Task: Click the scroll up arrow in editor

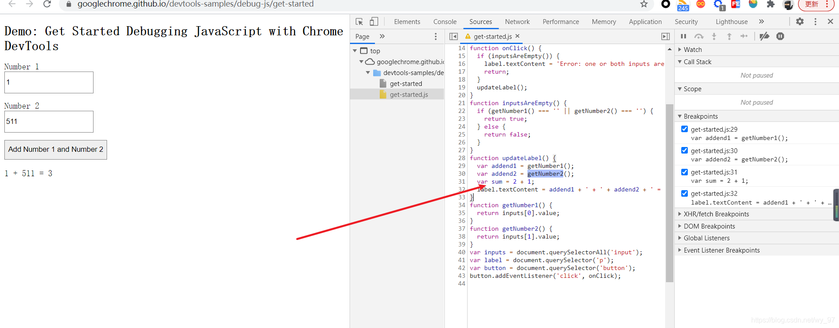Action: [x=669, y=49]
